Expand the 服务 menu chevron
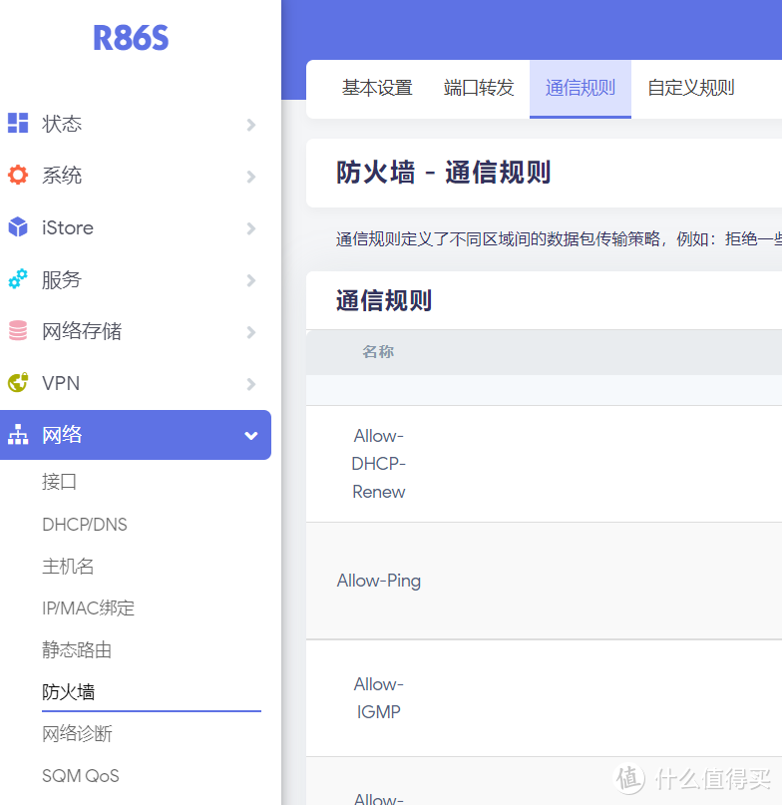Image resolution: width=782 pixels, height=805 pixels. tap(250, 280)
